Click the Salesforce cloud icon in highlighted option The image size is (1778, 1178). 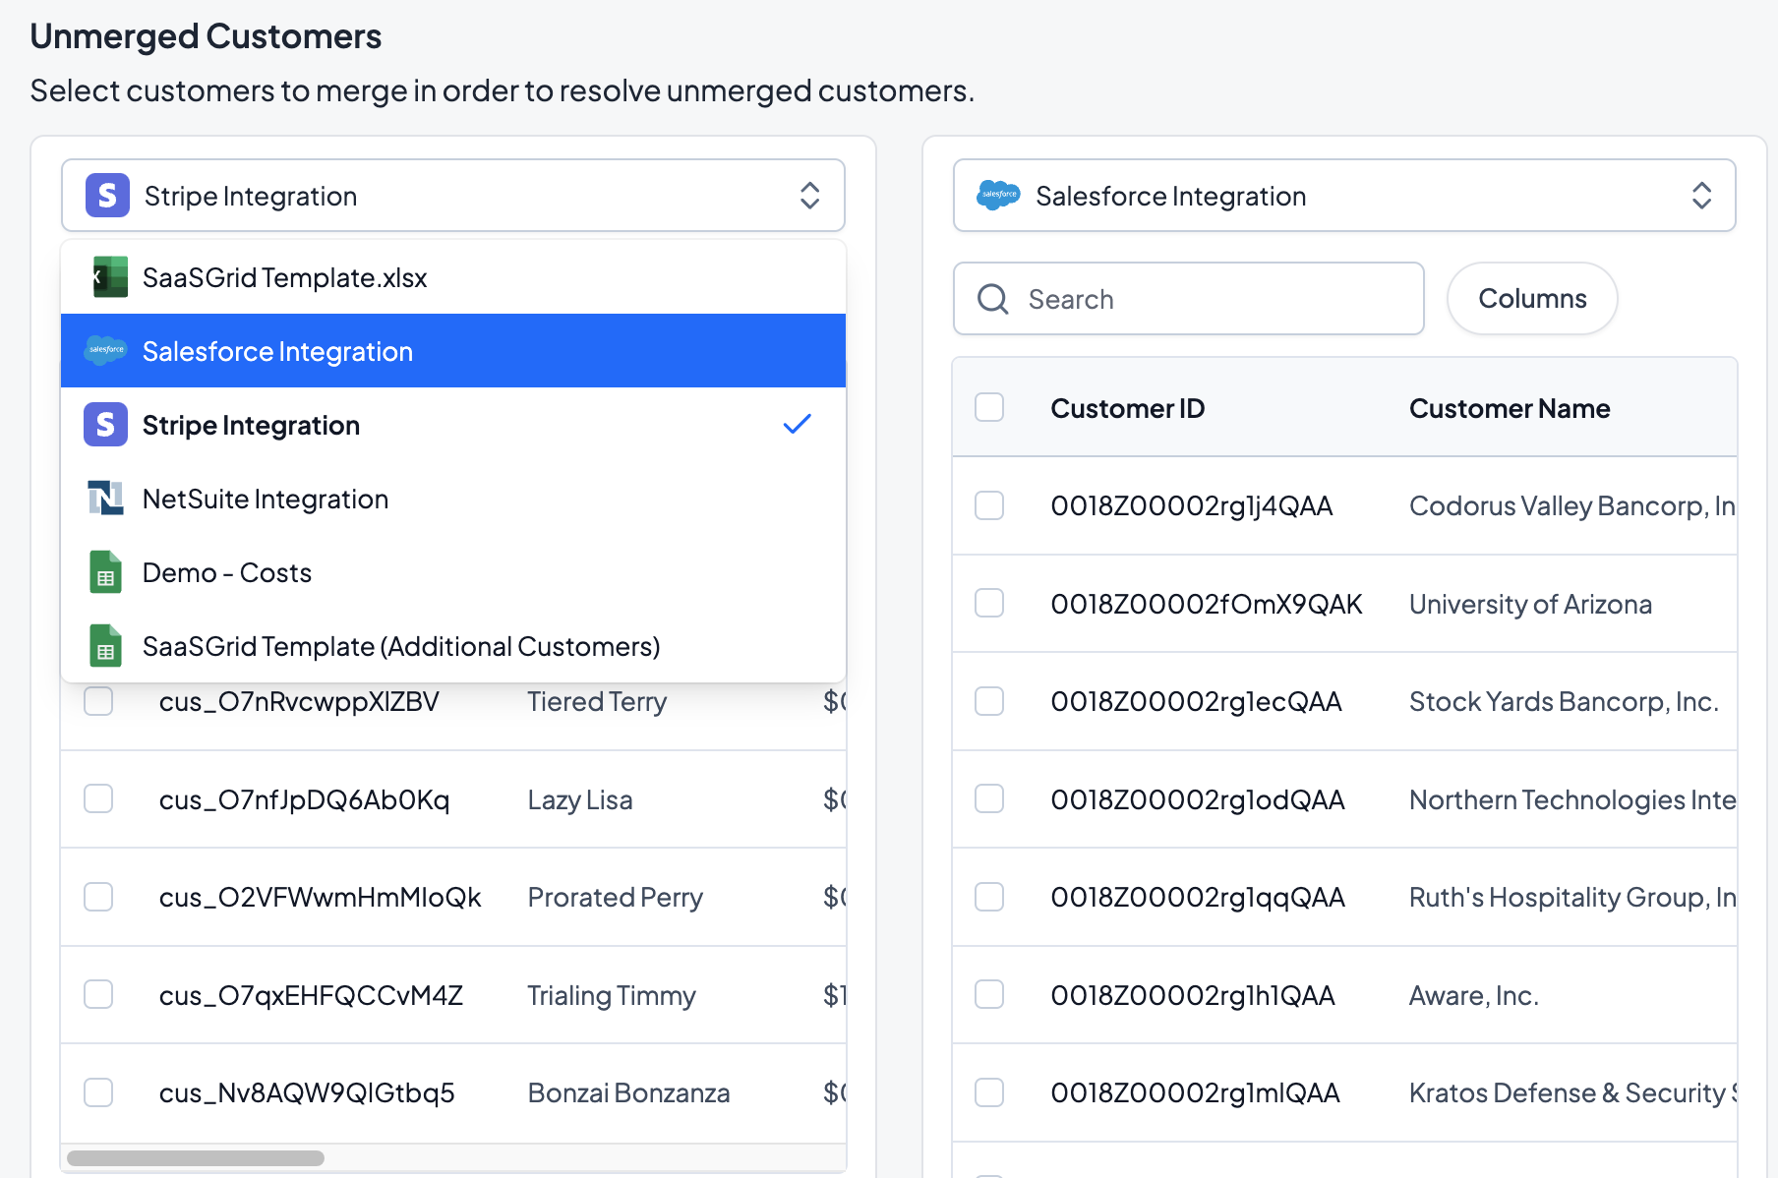[x=105, y=351]
